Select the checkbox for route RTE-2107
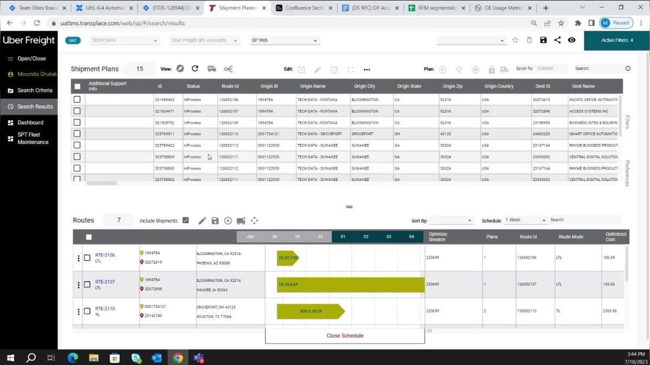The image size is (650, 365). coord(87,284)
